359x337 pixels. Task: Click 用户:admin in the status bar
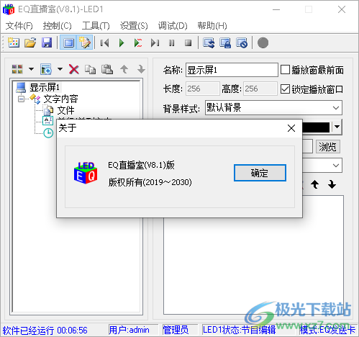click(x=129, y=330)
